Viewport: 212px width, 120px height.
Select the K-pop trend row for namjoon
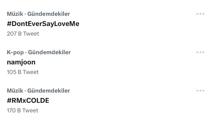click(113, 62)
